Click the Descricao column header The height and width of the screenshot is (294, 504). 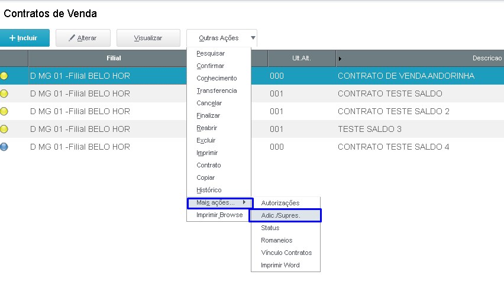[x=487, y=58]
